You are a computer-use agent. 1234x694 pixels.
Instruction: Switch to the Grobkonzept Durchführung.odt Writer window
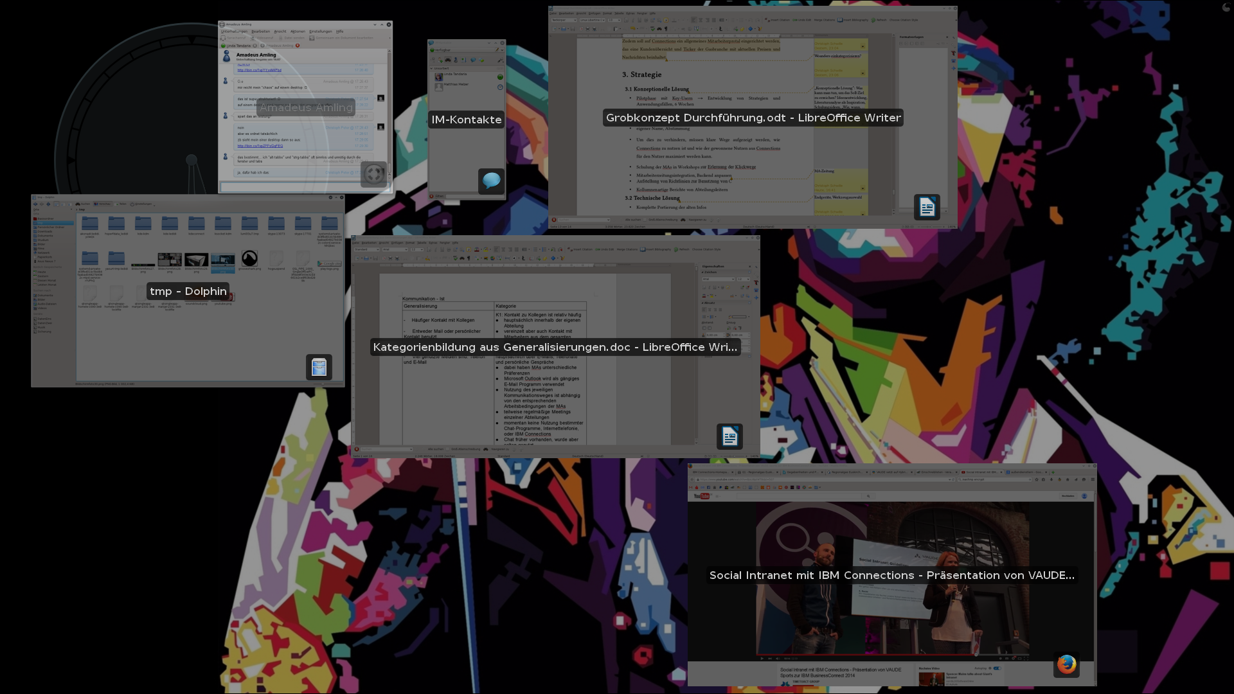coord(753,118)
